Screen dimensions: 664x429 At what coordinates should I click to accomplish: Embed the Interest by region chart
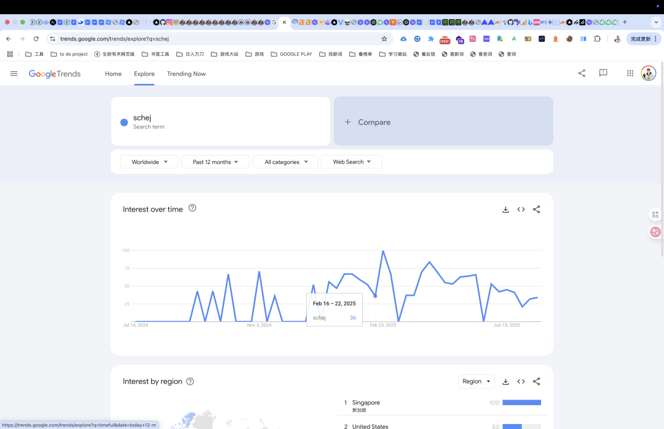point(521,381)
